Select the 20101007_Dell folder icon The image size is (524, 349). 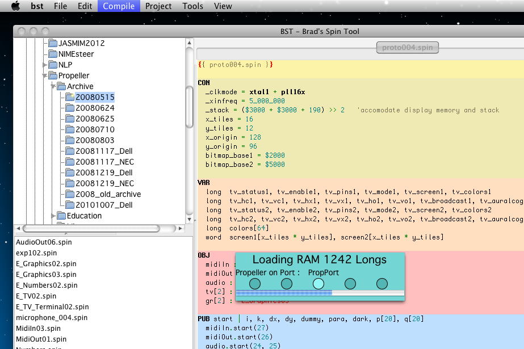[70, 205]
